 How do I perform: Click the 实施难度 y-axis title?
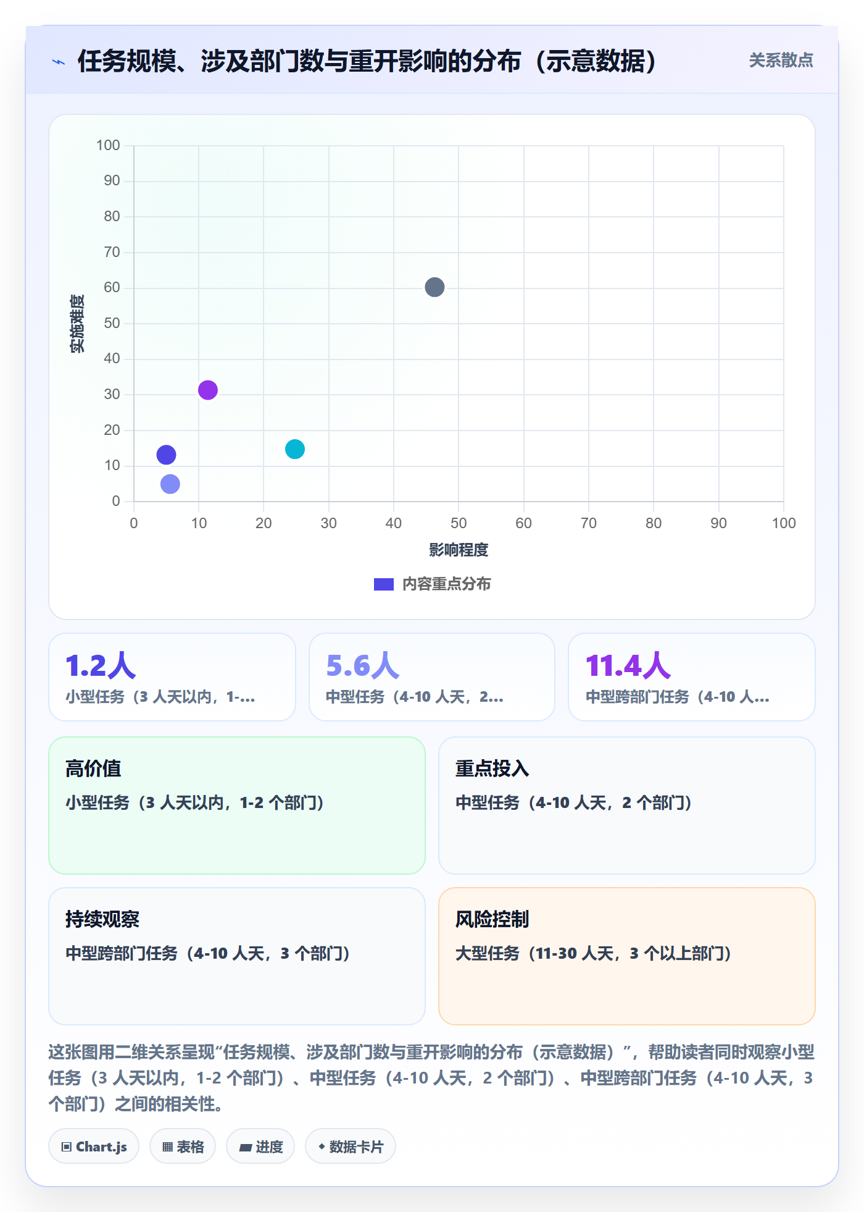[77, 324]
